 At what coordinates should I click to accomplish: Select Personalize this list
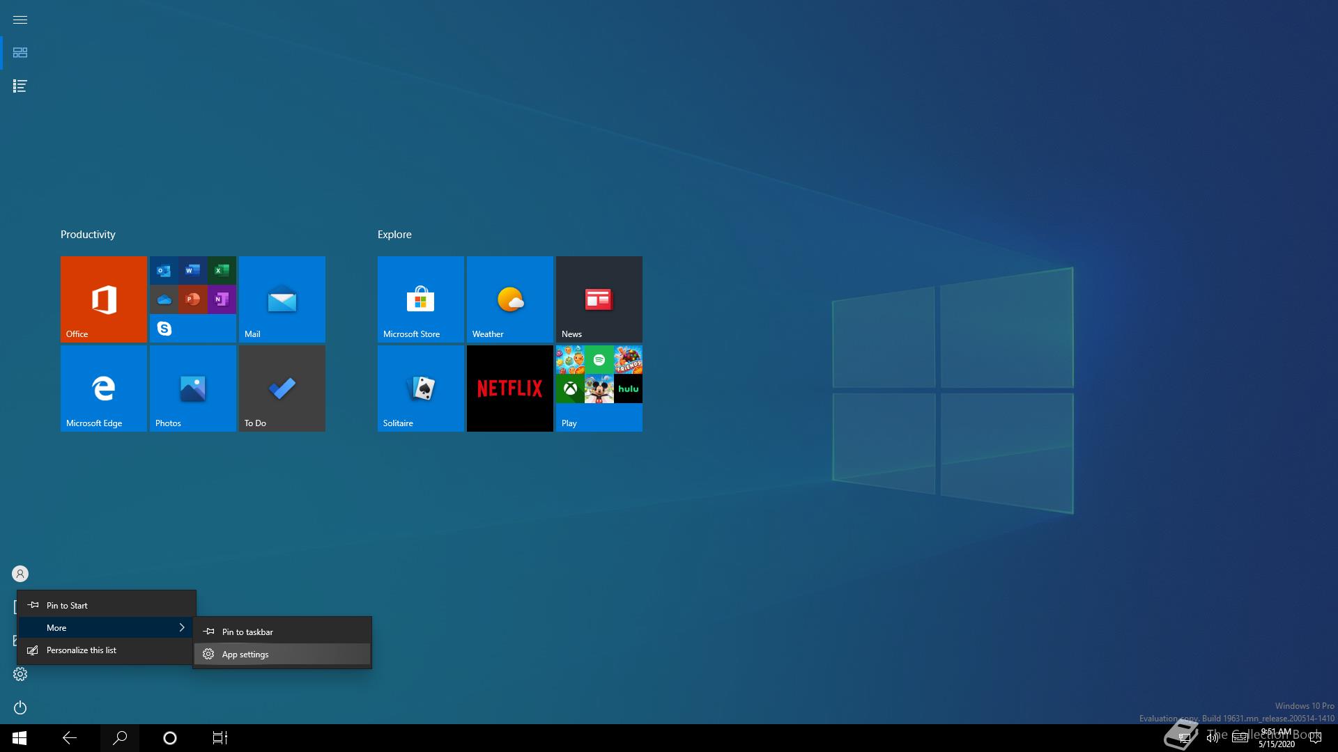click(107, 650)
